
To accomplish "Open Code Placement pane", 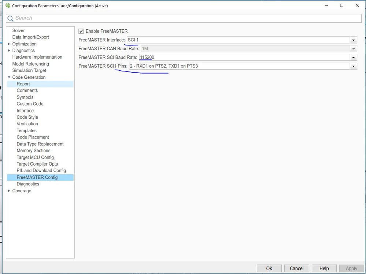I will click(33, 137).
